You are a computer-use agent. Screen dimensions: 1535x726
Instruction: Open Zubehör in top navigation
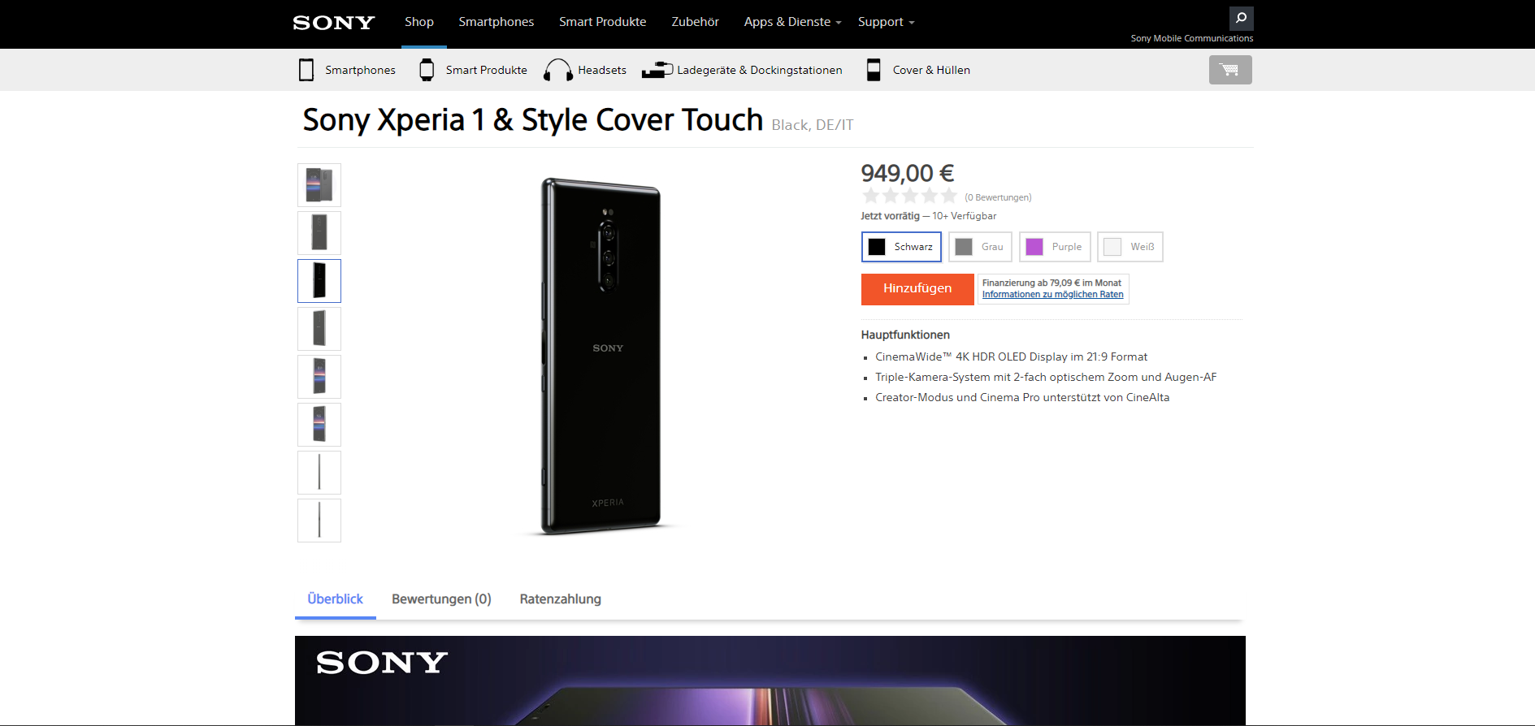(x=695, y=22)
